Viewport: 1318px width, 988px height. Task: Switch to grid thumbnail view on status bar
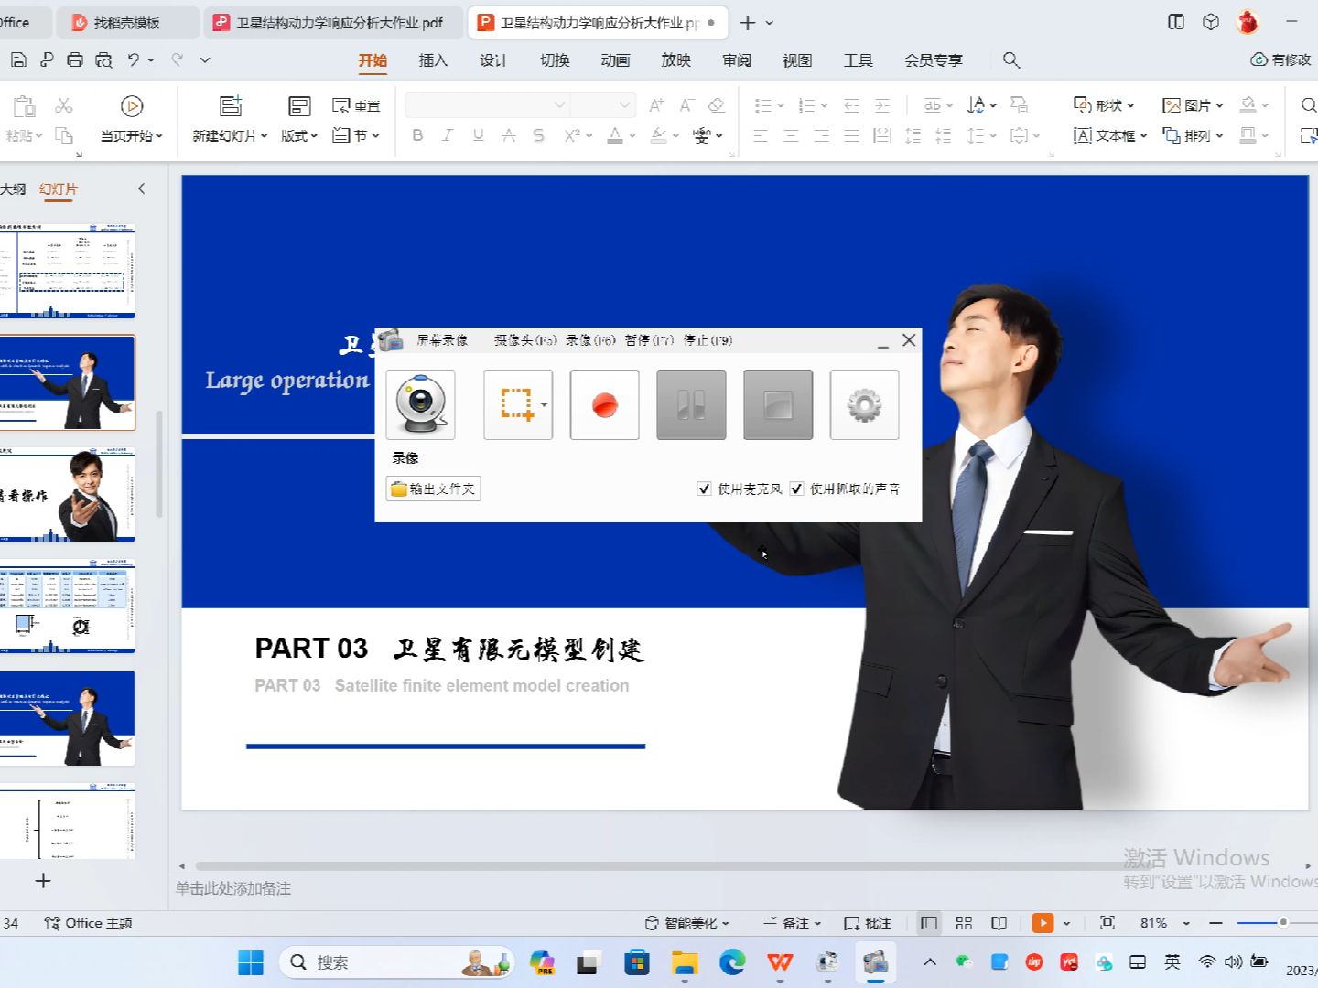click(963, 922)
